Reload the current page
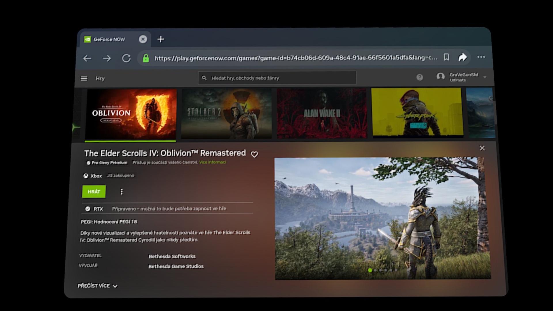The width and height of the screenshot is (553, 311). tap(126, 58)
